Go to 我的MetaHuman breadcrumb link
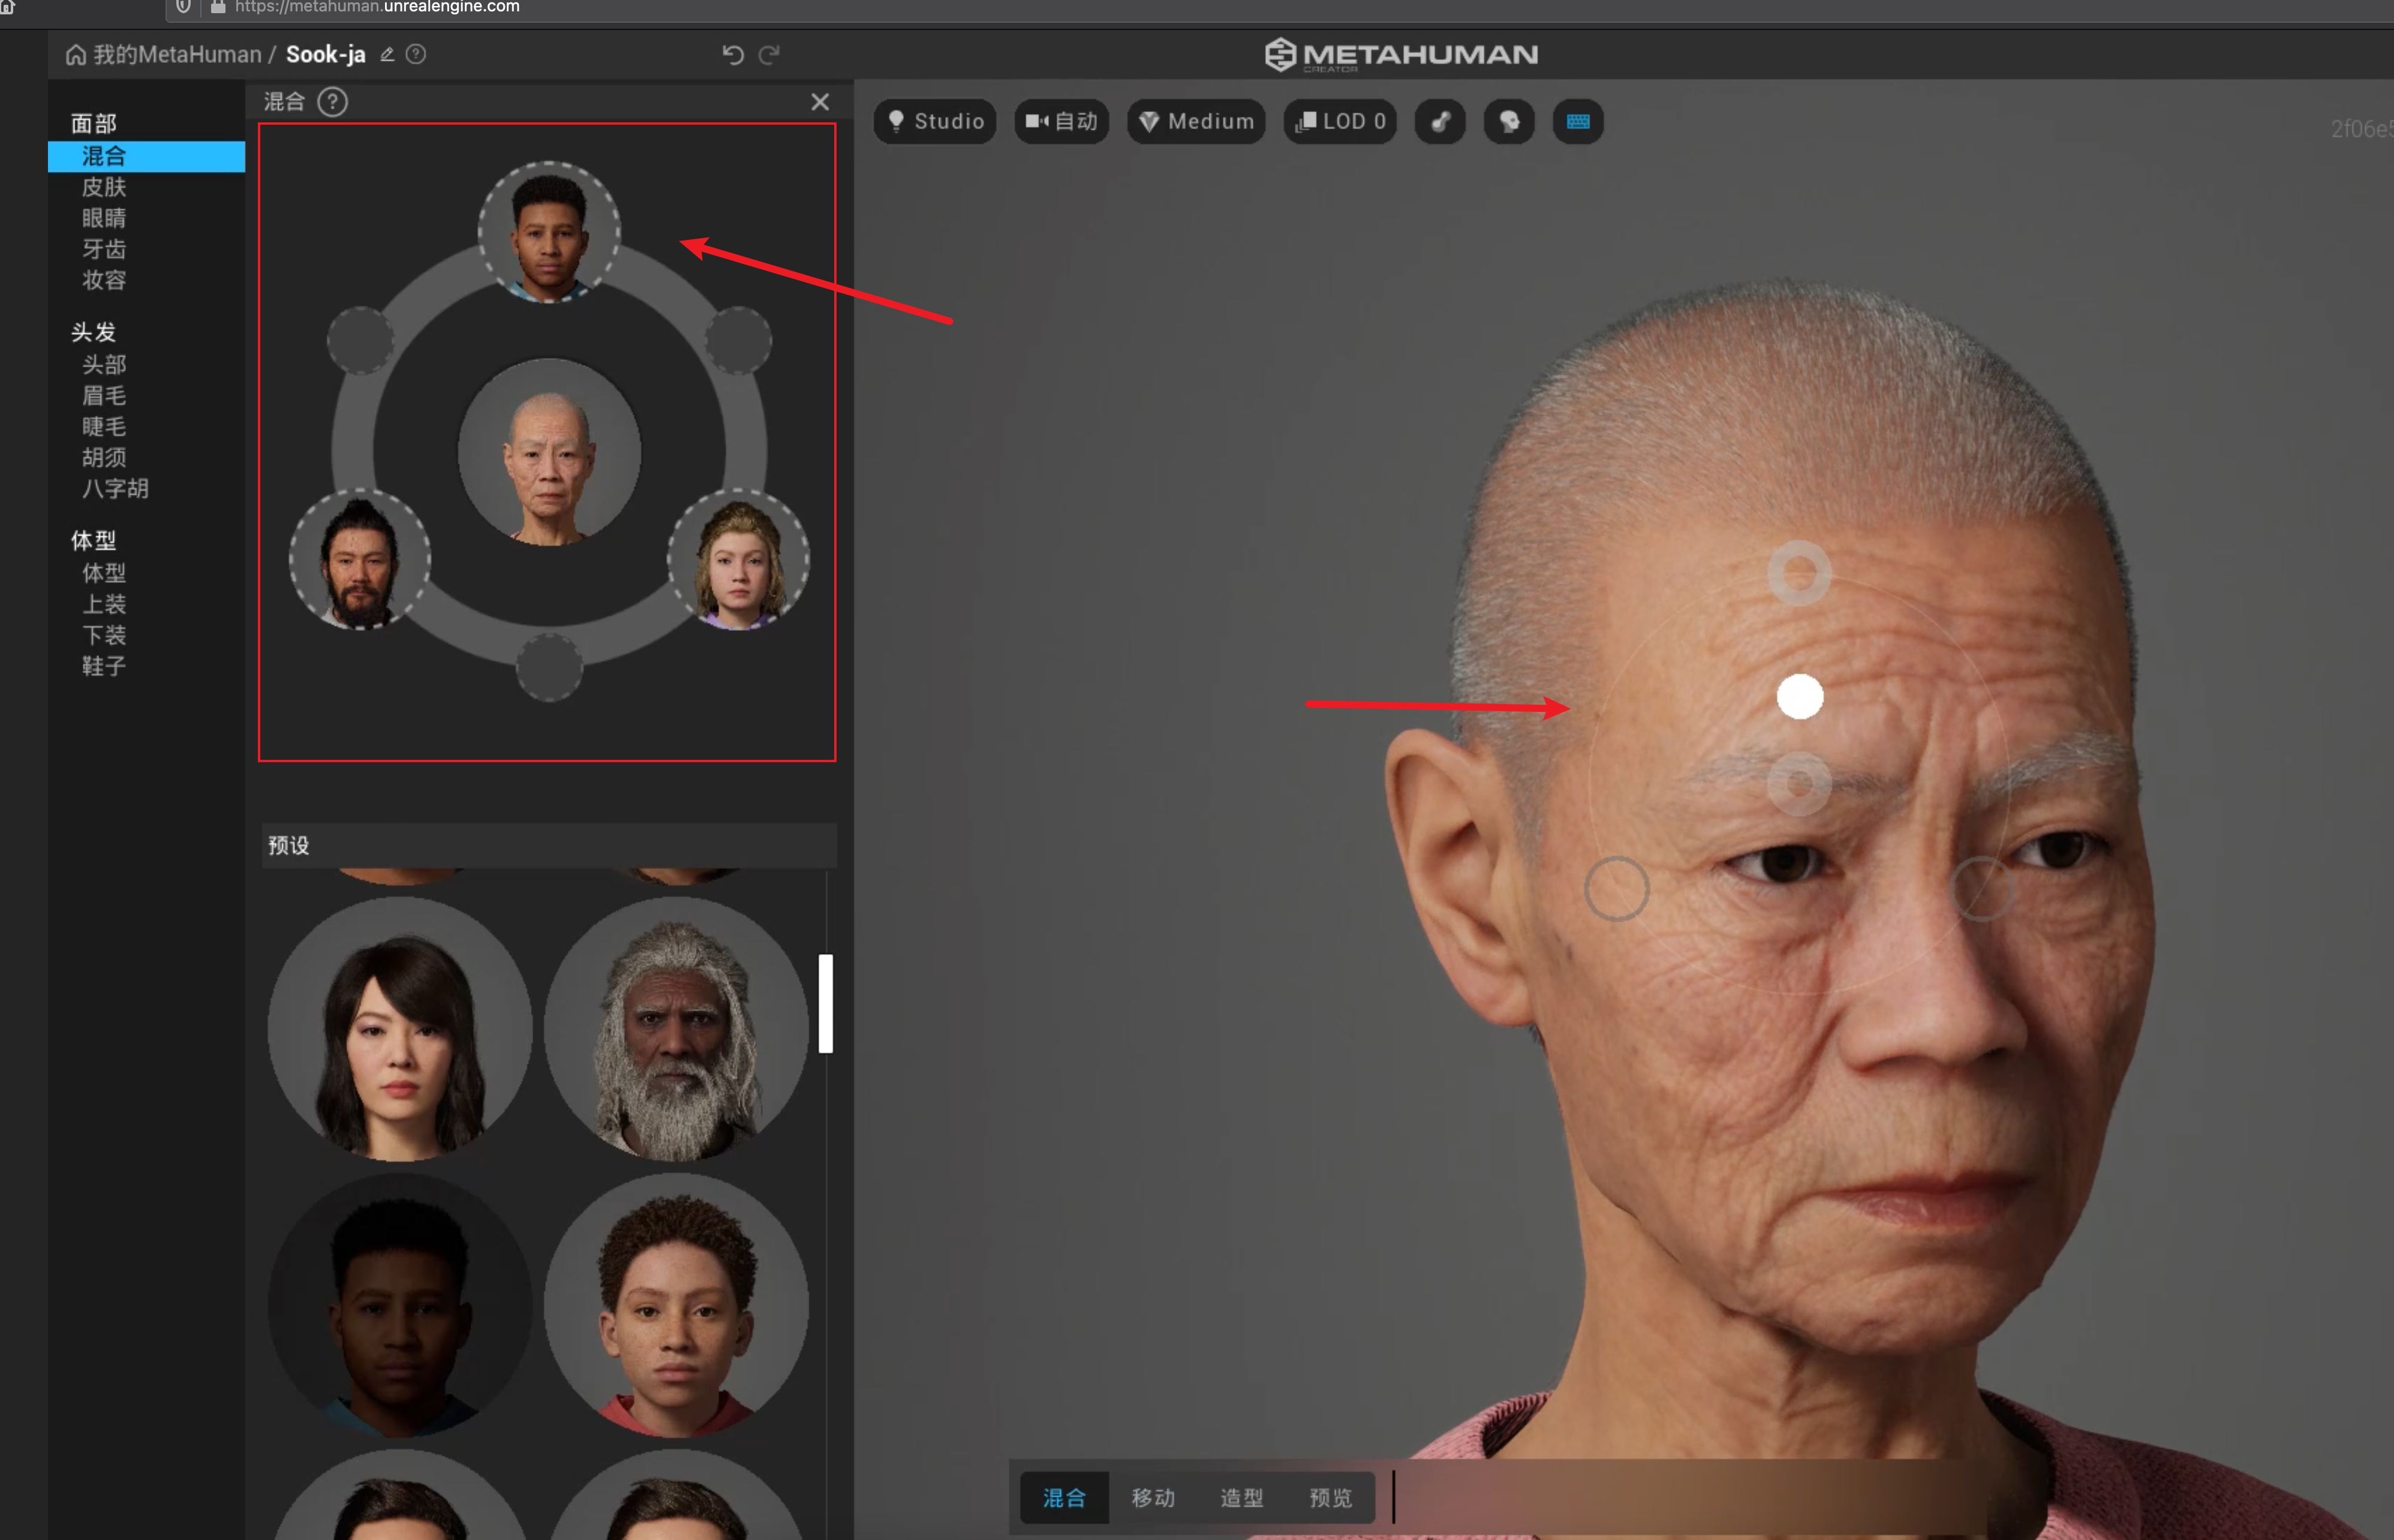2394x1540 pixels. [177, 54]
